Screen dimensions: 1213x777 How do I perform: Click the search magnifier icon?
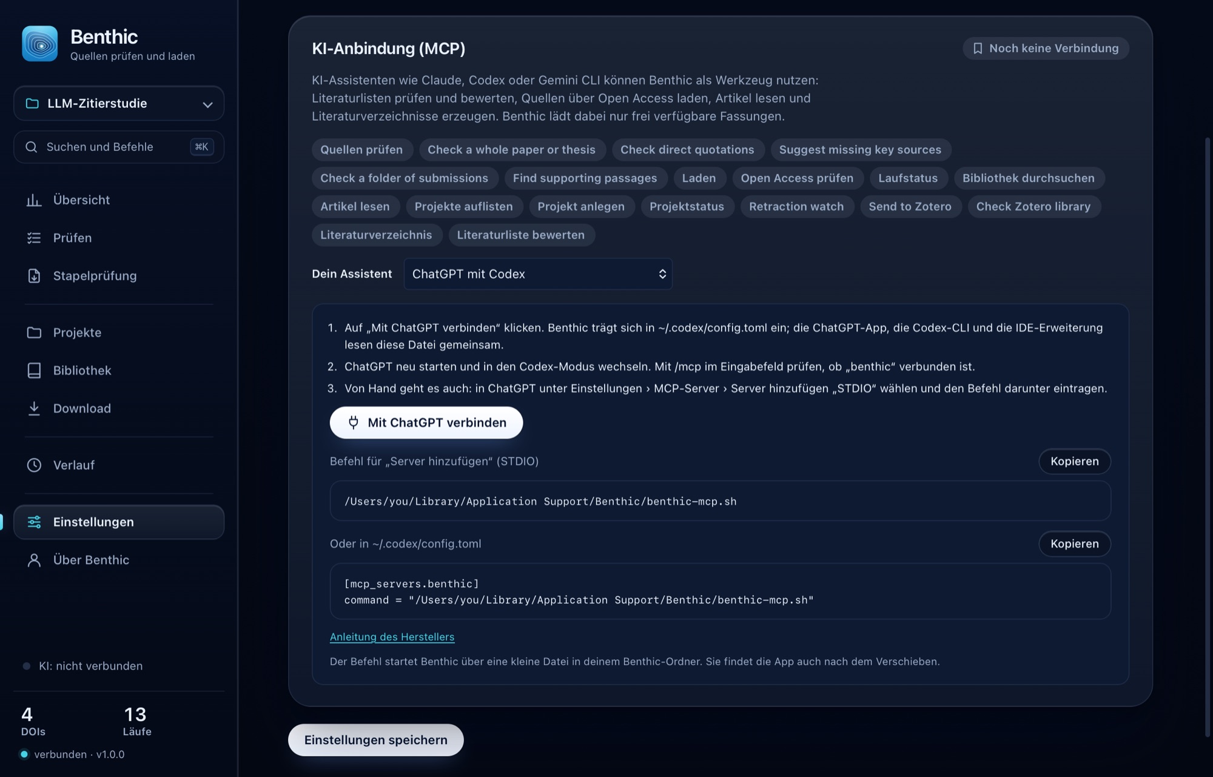coord(31,147)
